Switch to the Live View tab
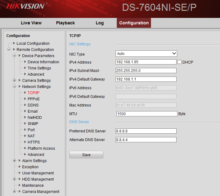The image size is (220, 196). pyautogui.click(x=31, y=23)
